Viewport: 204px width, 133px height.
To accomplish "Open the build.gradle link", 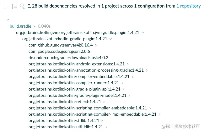I will pyautogui.click(x=20, y=26).
